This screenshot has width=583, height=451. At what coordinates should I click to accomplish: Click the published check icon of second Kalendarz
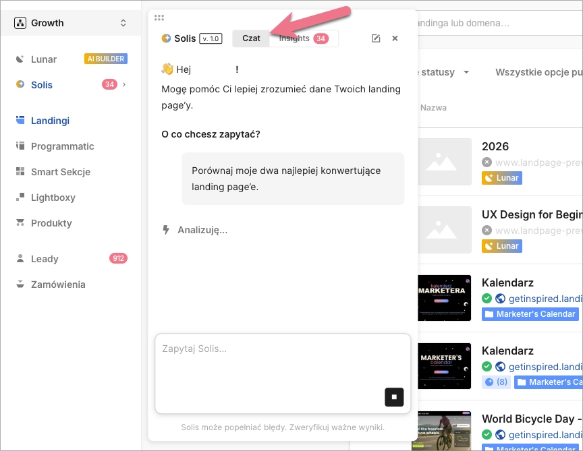(x=487, y=366)
